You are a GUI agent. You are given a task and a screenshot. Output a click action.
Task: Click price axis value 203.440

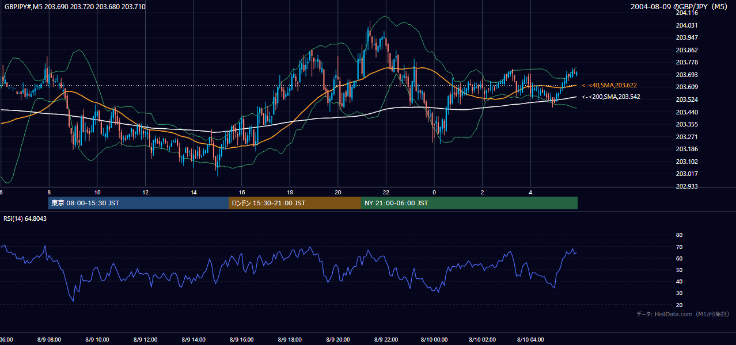(x=686, y=112)
